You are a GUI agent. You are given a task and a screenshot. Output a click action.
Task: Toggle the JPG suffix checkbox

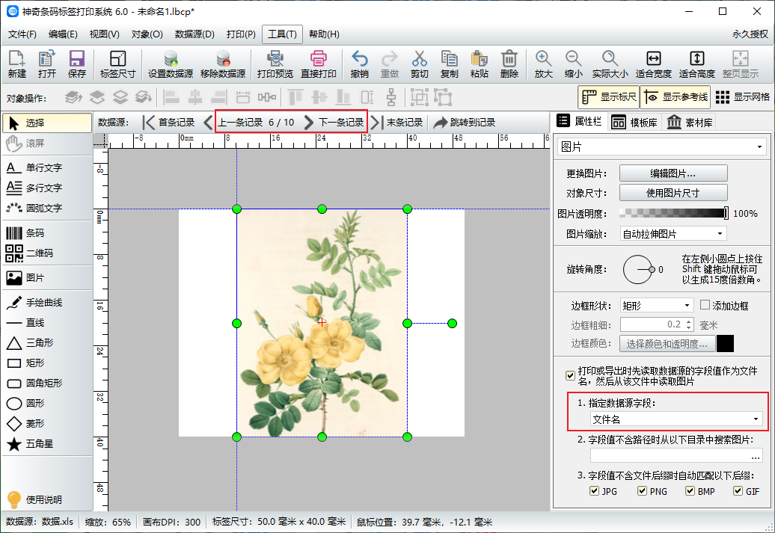coord(595,491)
